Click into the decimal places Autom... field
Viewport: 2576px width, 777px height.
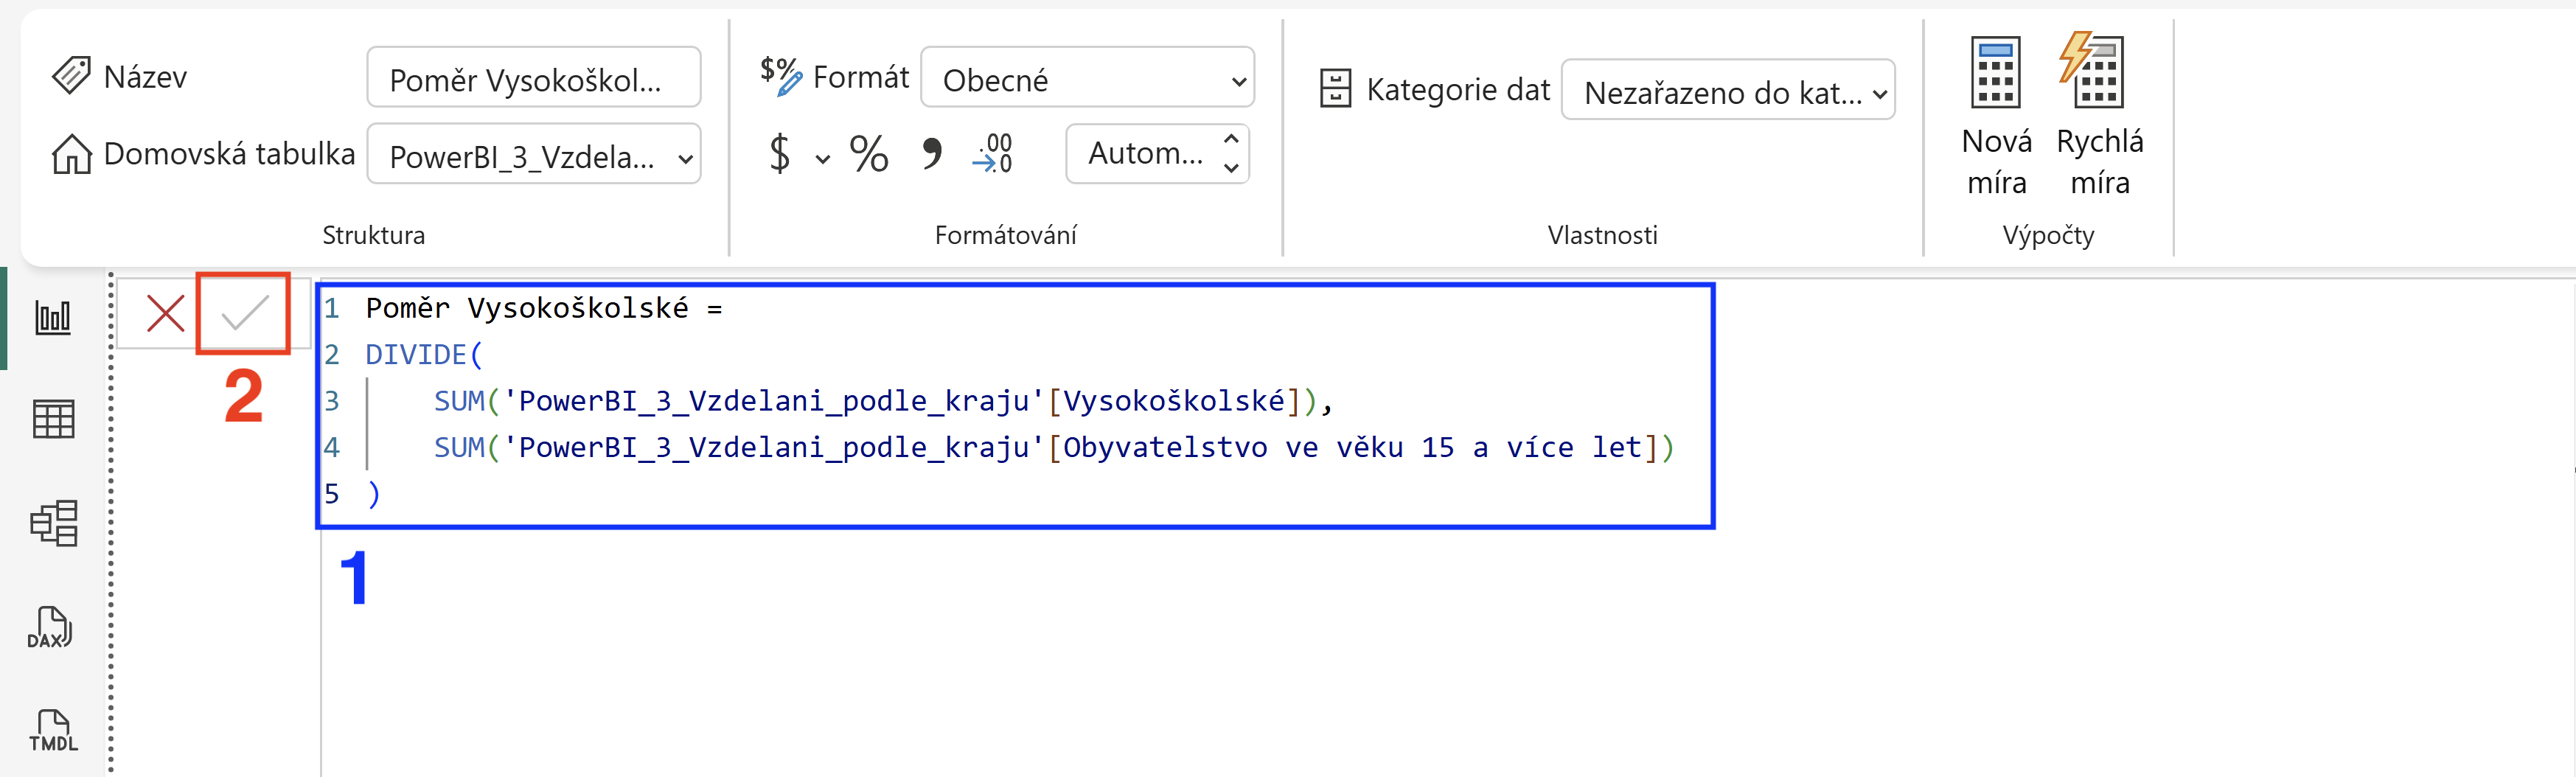tap(1144, 154)
